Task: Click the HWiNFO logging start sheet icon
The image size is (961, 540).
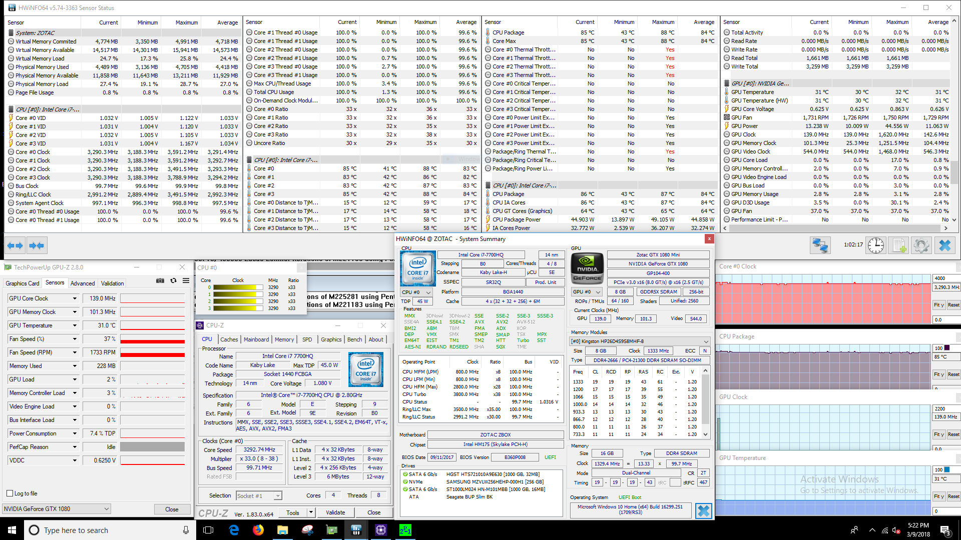Action: coord(899,245)
